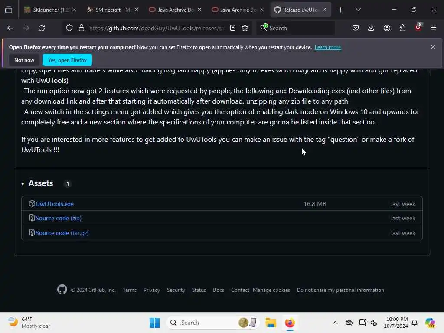Open the notifications bell icon
This screenshot has height=333, width=444.
pyautogui.click(x=415, y=323)
